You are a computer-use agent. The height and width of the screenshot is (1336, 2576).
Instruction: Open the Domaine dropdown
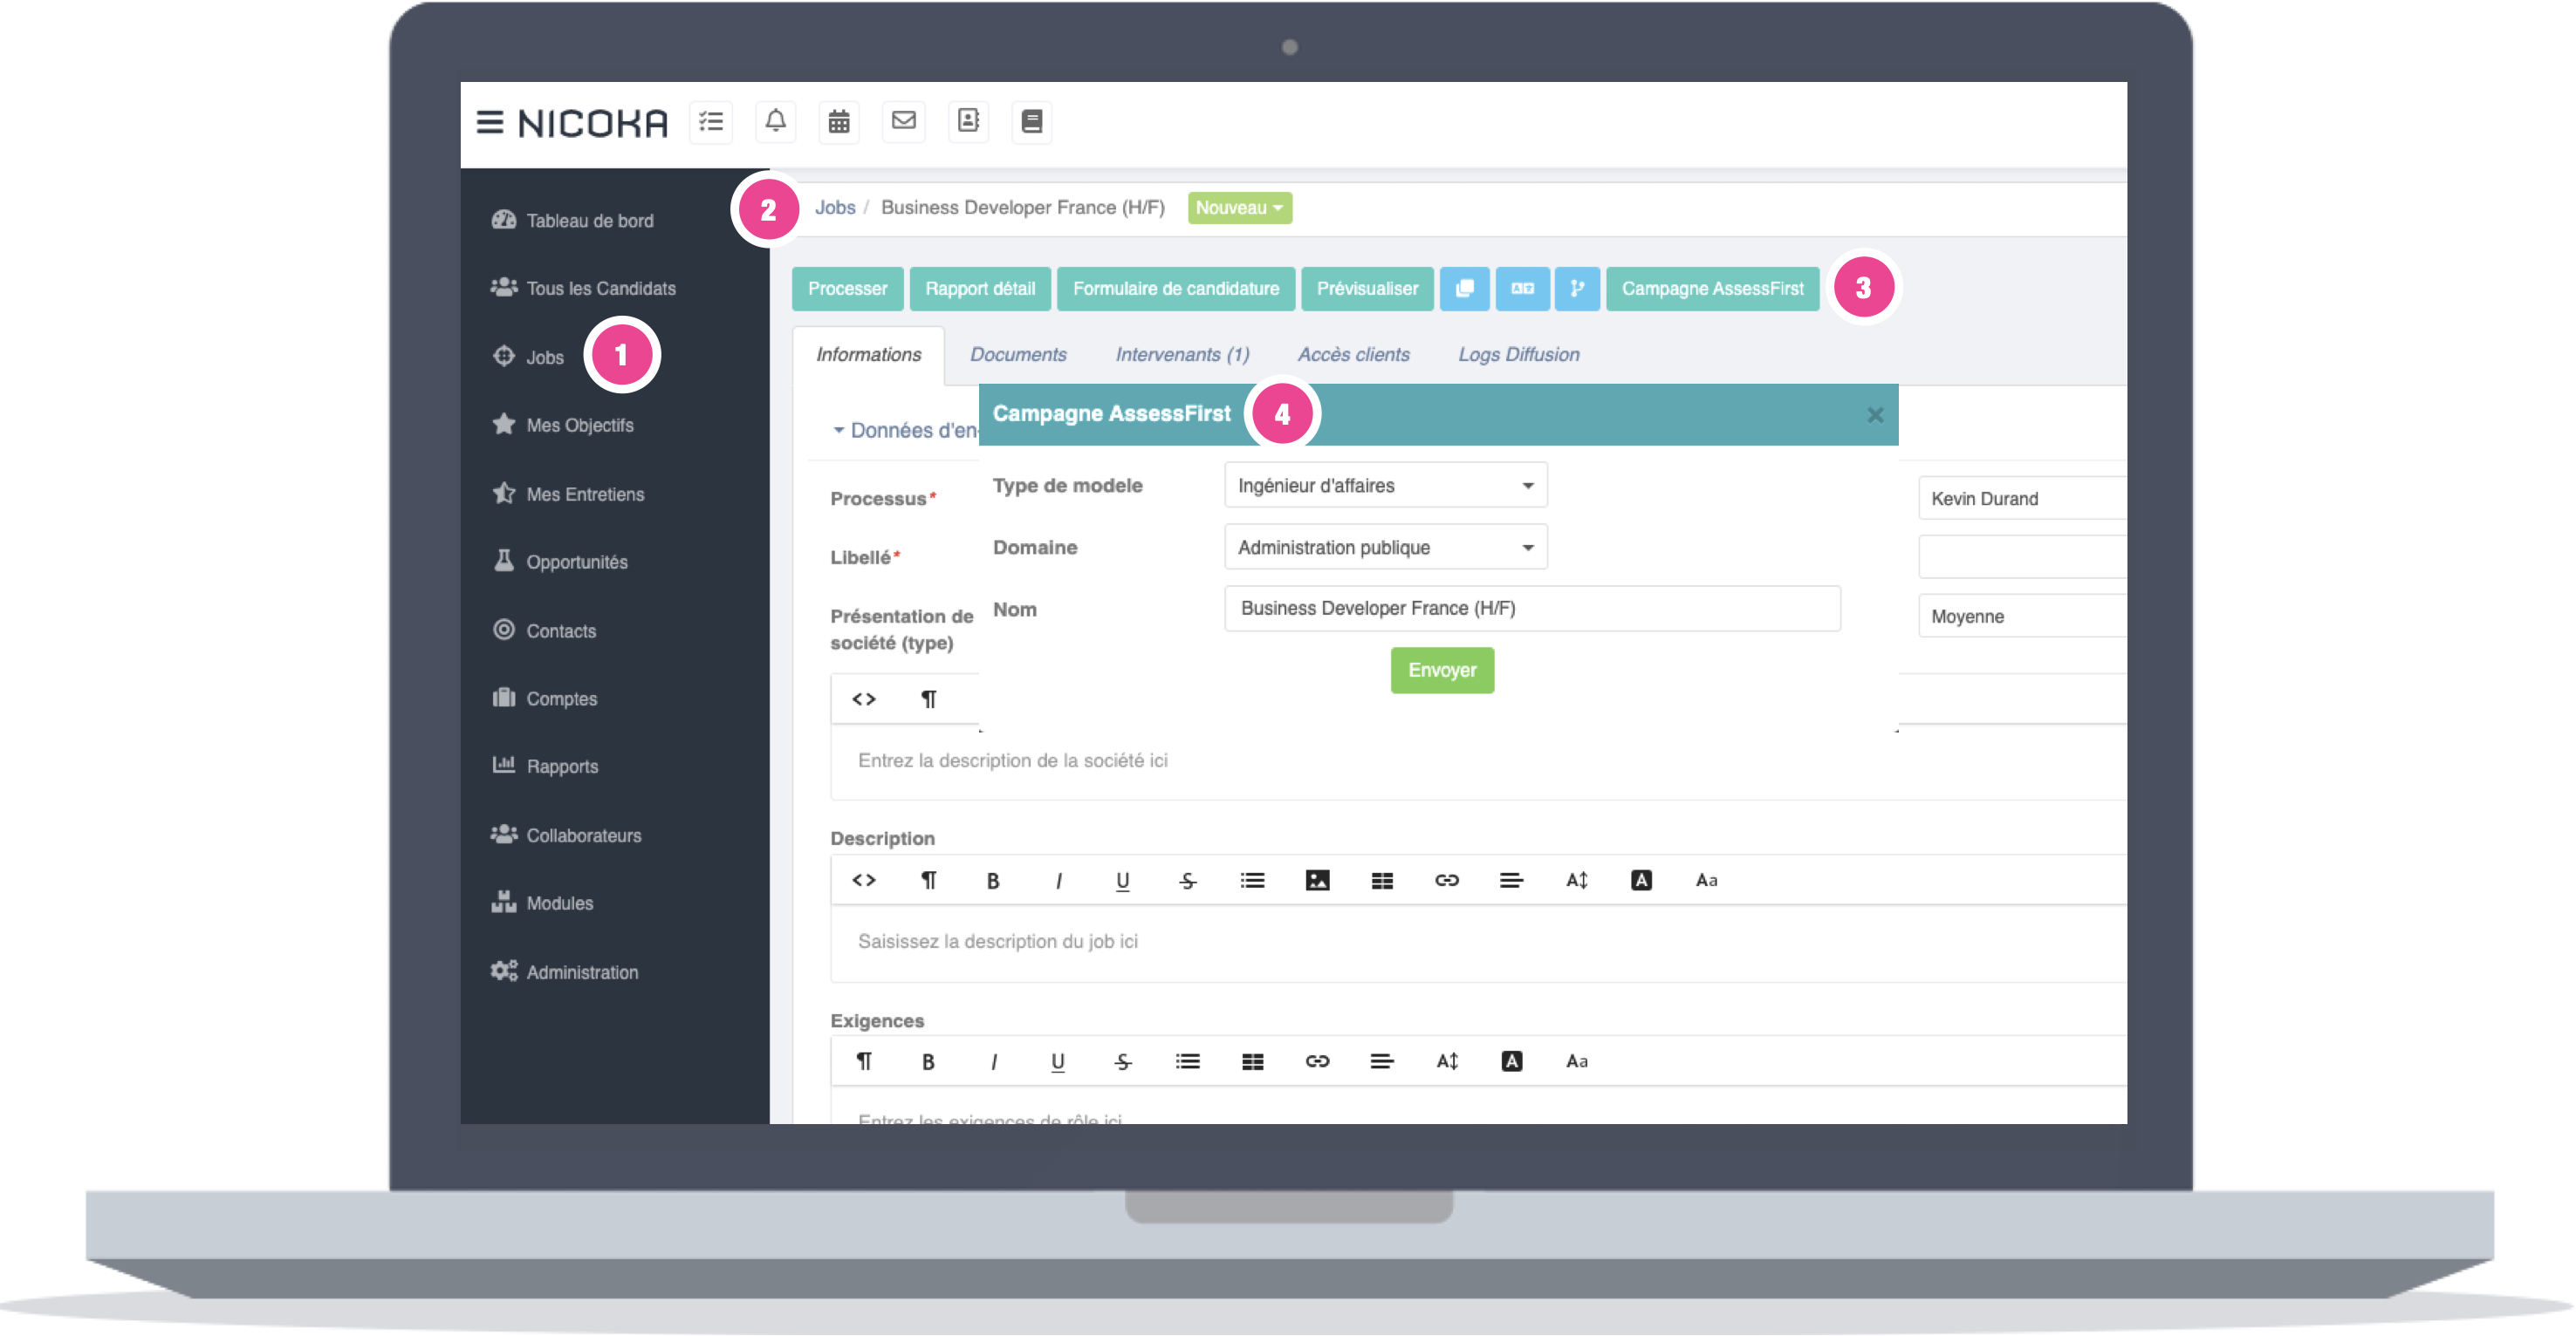click(x=1385, y=548)
